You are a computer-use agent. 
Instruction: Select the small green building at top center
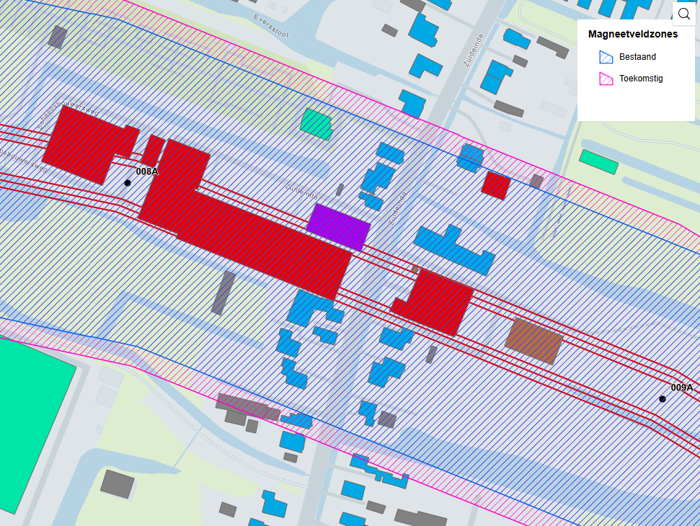tap(316, 123)
